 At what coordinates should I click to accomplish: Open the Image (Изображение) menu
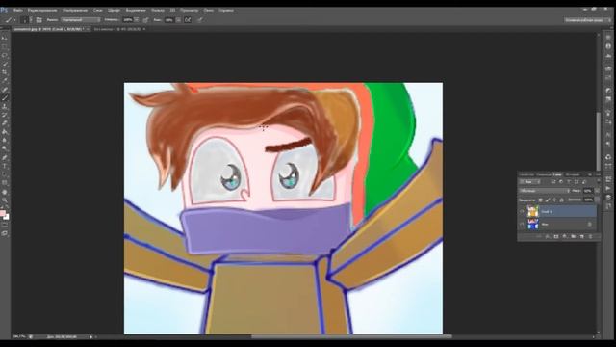[x=75, y=11]
